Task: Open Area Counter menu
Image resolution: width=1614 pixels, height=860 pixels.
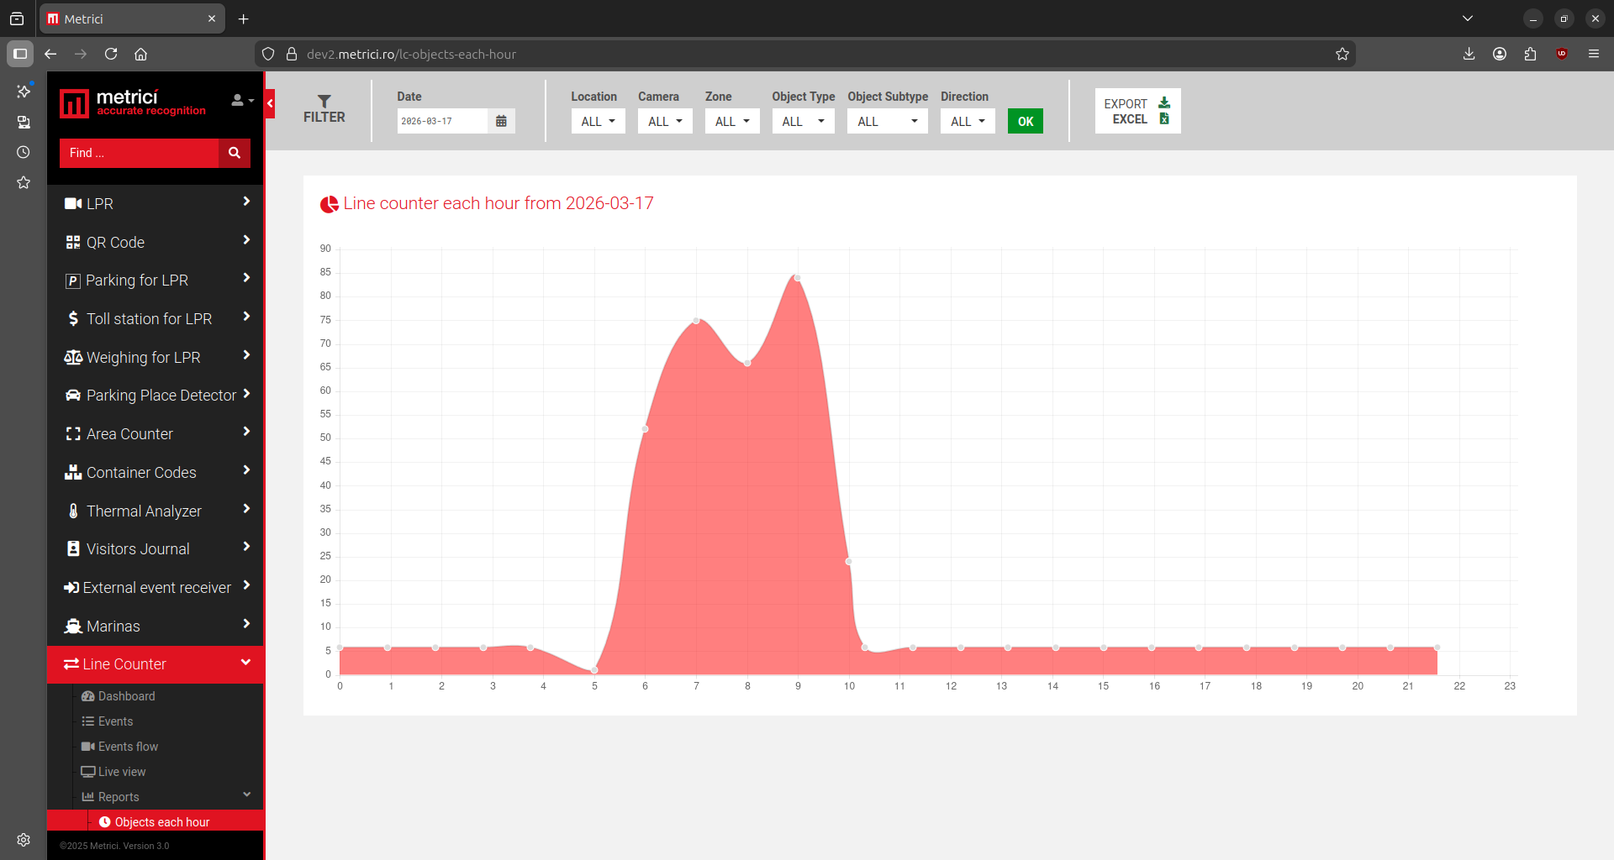Action: [x=156, y=434]
